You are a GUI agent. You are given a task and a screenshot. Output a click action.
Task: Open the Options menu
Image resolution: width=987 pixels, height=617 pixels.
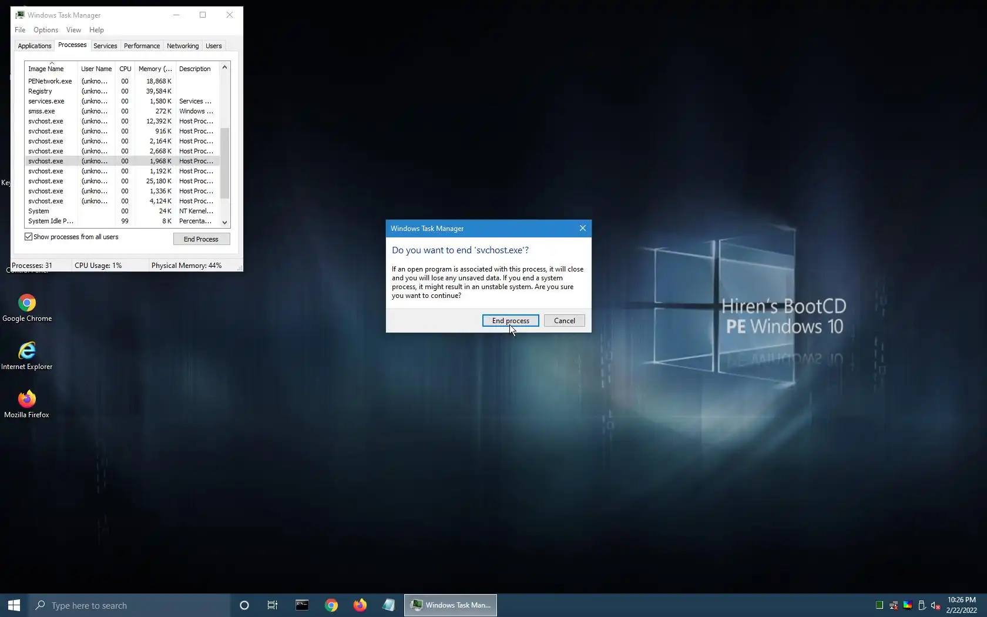[46, 30]
